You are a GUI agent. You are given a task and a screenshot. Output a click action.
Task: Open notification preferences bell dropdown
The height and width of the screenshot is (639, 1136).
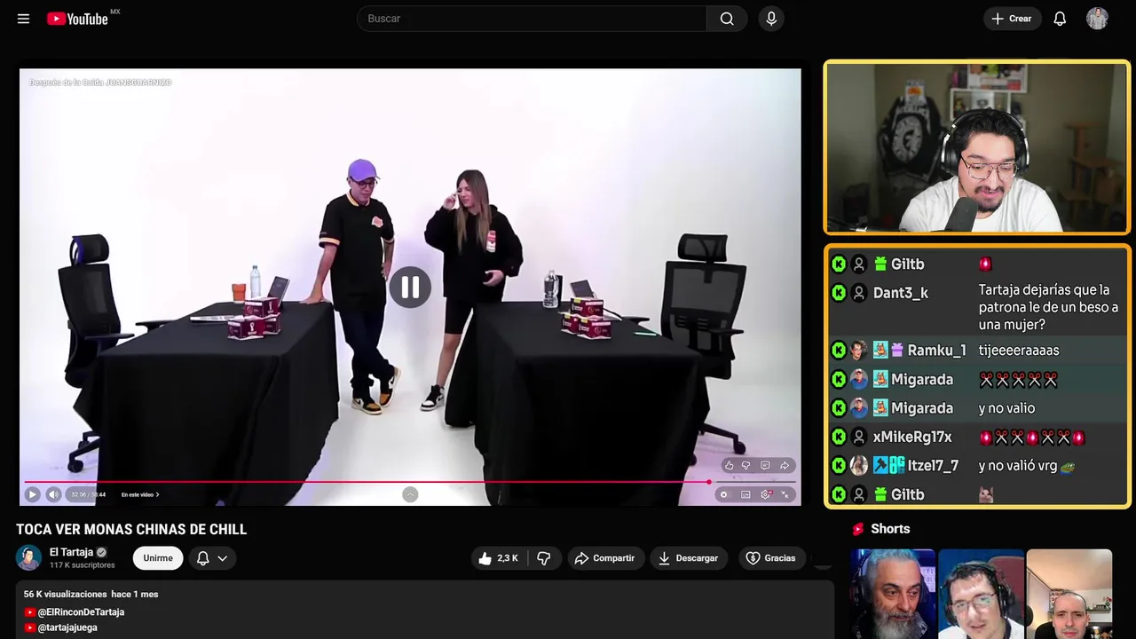click(x=212, y=558)
